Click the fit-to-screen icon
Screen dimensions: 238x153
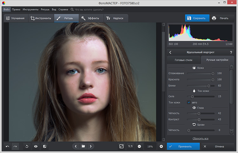point(121,146)
